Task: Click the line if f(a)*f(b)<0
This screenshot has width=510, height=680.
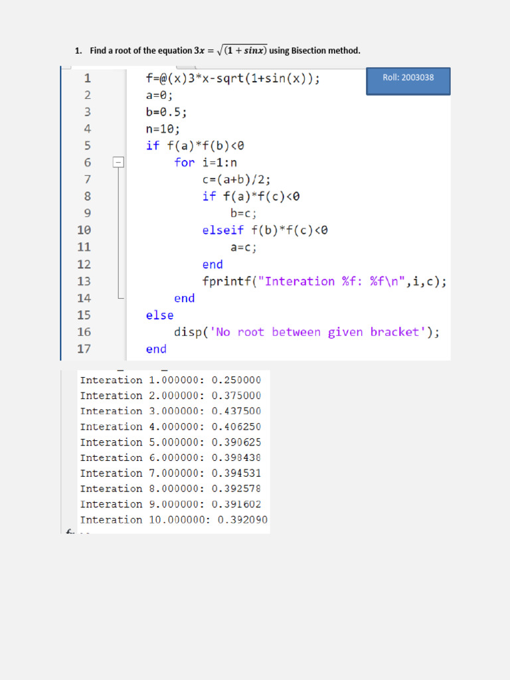Action: [x=195, y=145]
